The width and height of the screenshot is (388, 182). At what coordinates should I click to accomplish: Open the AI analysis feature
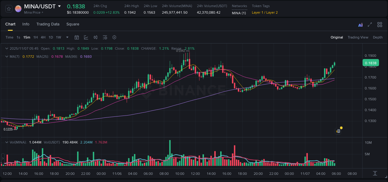pos(360,25)
